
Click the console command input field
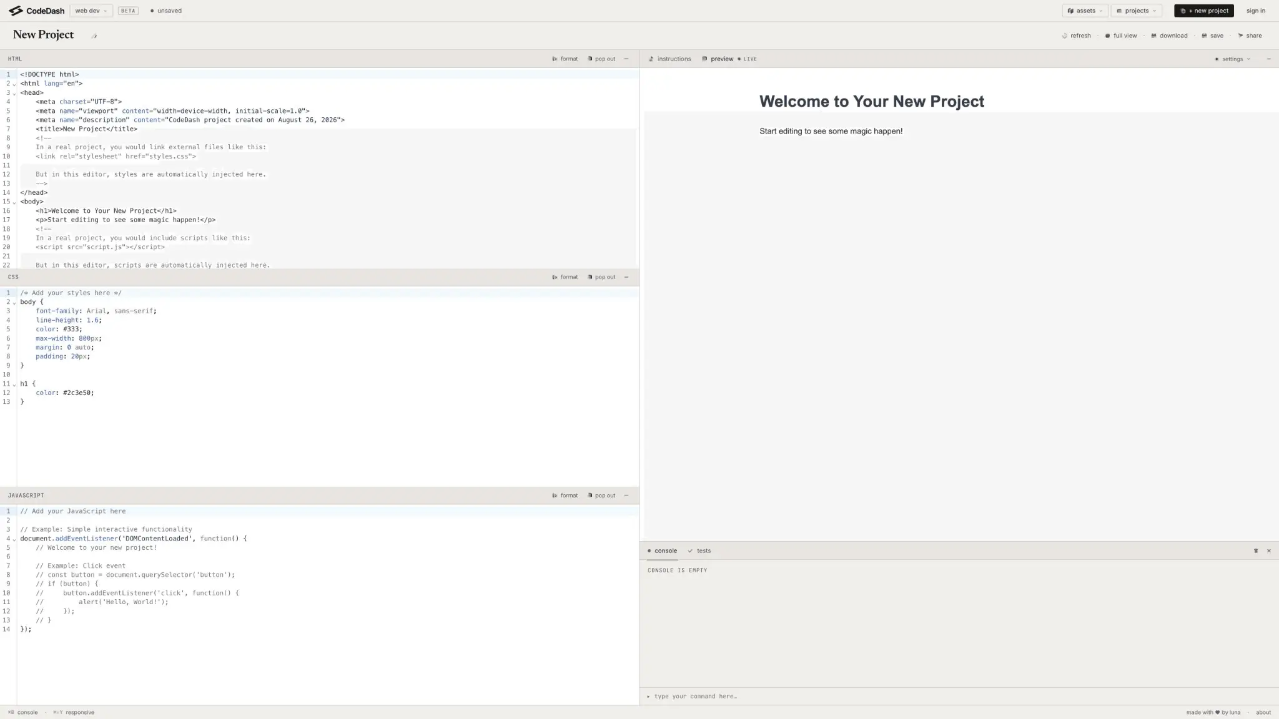pos(959,696)
